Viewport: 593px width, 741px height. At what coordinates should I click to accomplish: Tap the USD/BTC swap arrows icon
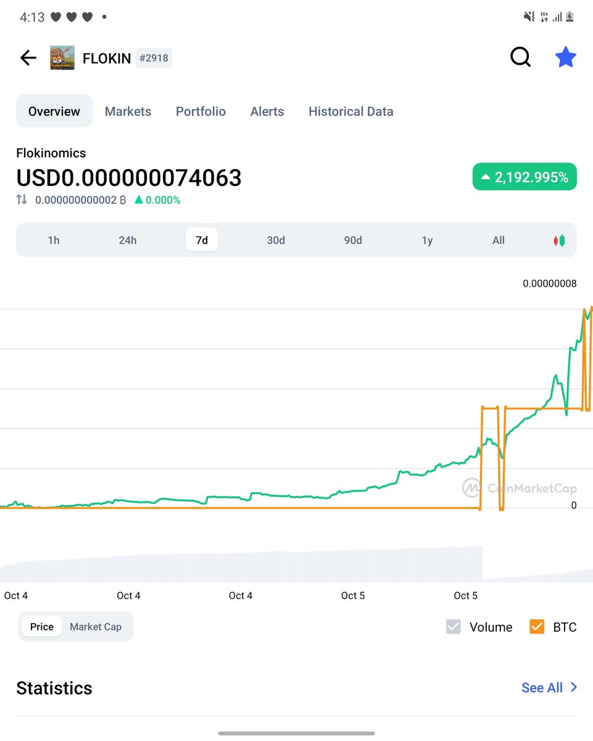tap(22, 199)
